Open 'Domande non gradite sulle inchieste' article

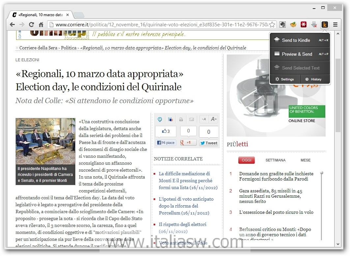(276, 176)
